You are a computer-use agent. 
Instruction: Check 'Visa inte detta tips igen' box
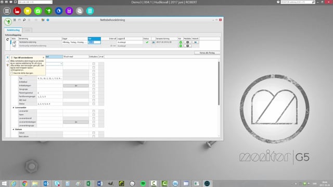(x=12, y=73)
